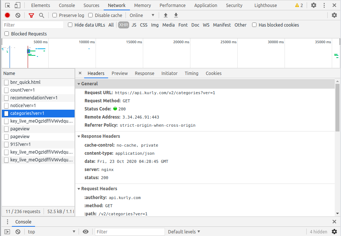Viewport: 341px width, 236px height.
Task: Select the count?ver=1 request
Action: (38, 90)
